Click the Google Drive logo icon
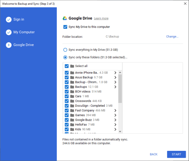Screen dimensions: 189x161 [65, 18]
